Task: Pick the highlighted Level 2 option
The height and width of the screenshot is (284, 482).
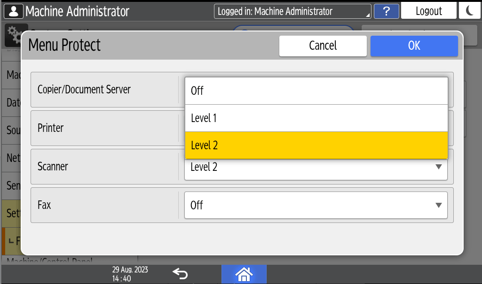Action: tap(316, 146)
